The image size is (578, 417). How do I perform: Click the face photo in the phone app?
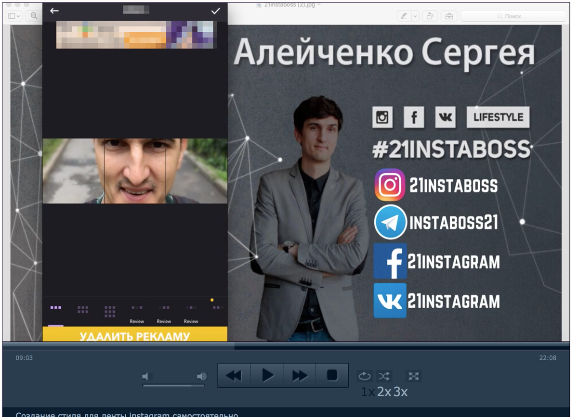(135, 171)
